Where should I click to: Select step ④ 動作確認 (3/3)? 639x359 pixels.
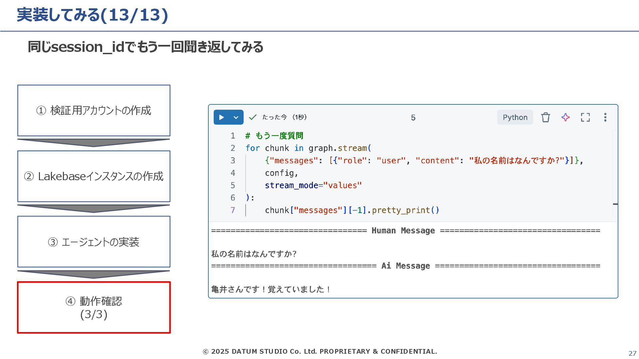(94, 307)
